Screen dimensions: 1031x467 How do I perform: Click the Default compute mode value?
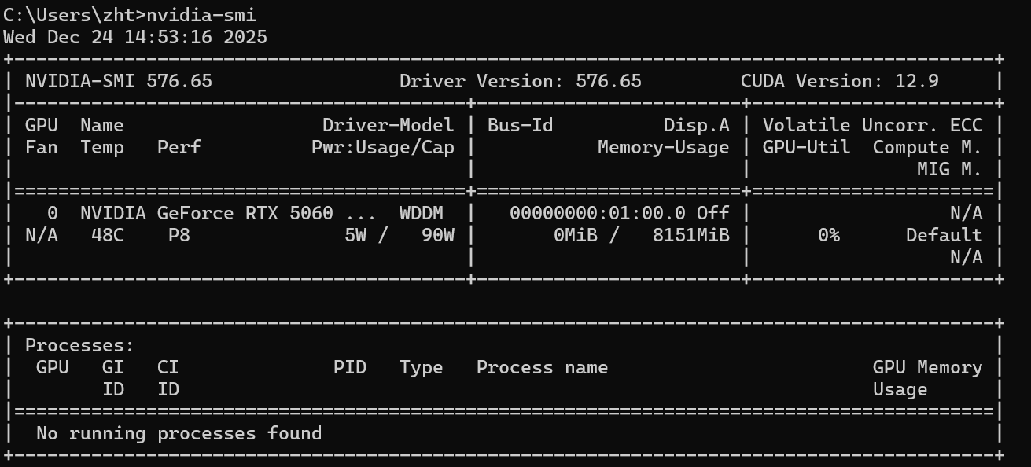944,235
